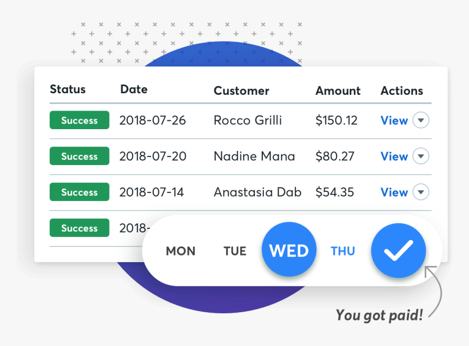Viewport: 469px width, 346px height.
Task: Select the WED day circle
Action: [x=289, y=249]
